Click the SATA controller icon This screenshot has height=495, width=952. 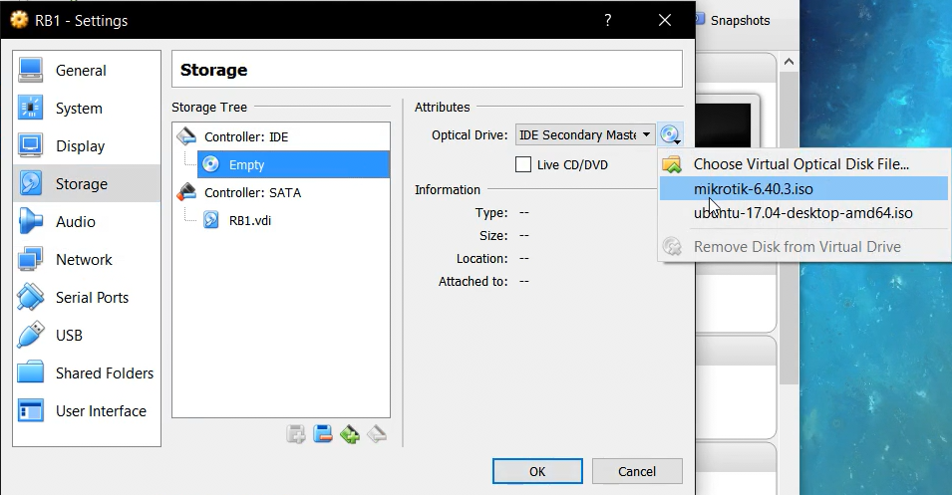click(186, 191)
